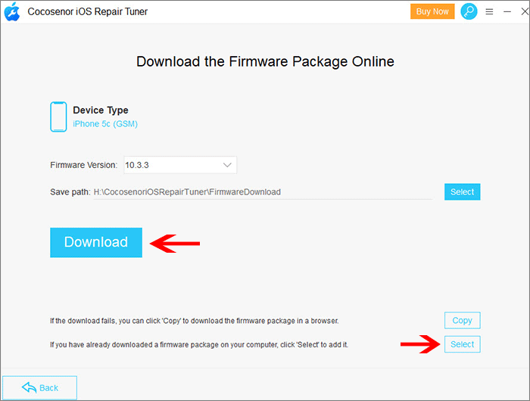Click the Buy Now button
Image resolution: width=530 pixels, height=401 pixels.
click(432, 11)
